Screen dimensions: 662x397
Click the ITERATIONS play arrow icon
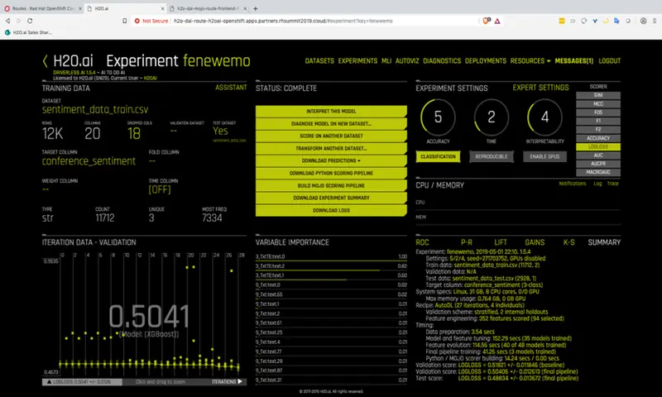coord(240,381)
